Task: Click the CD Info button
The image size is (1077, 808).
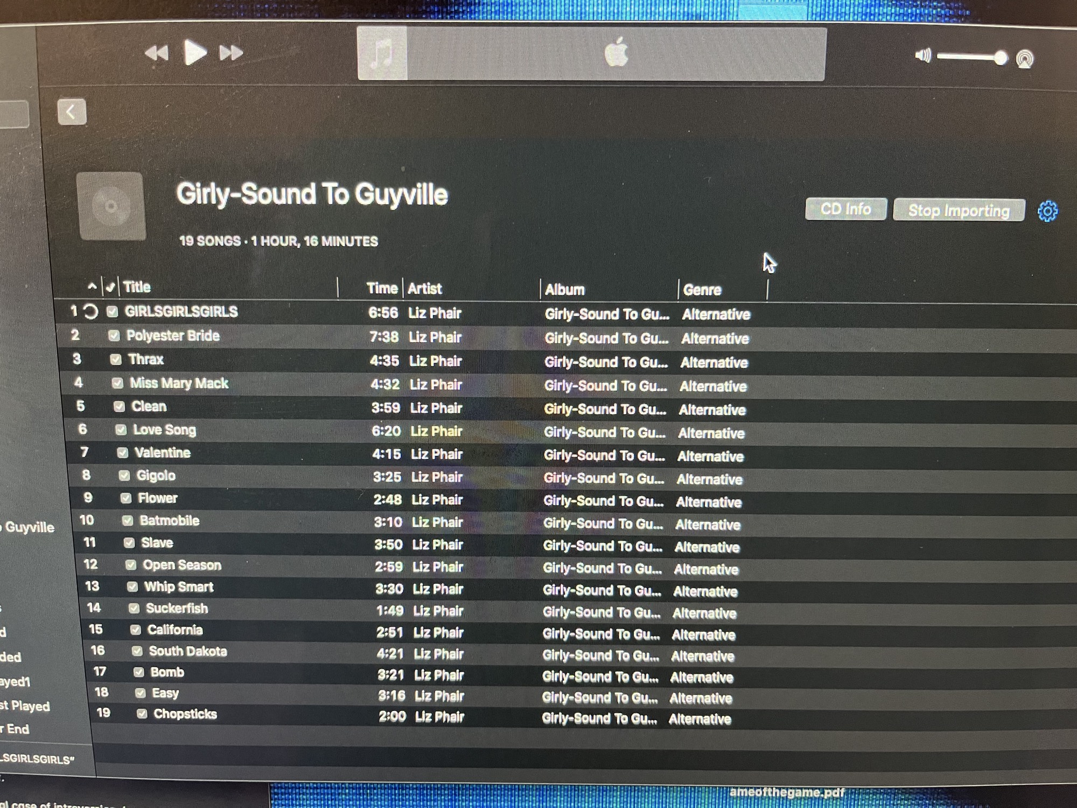Action: (x=845, y=209)
